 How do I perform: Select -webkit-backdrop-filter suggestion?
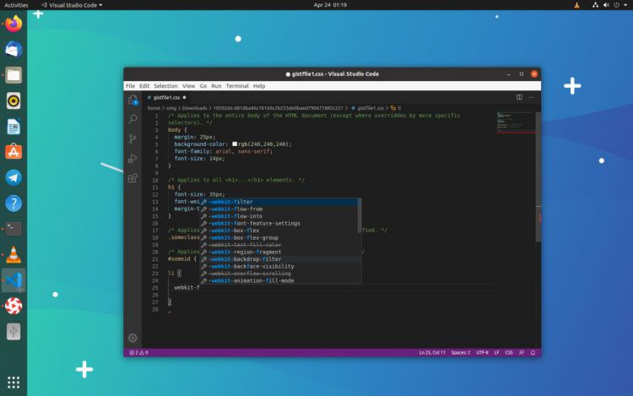[279, 259]
